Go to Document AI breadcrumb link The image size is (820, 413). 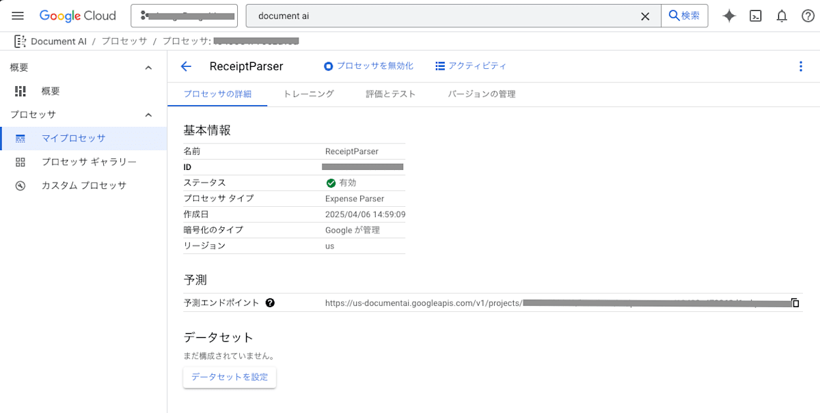(x=59, y=41)
